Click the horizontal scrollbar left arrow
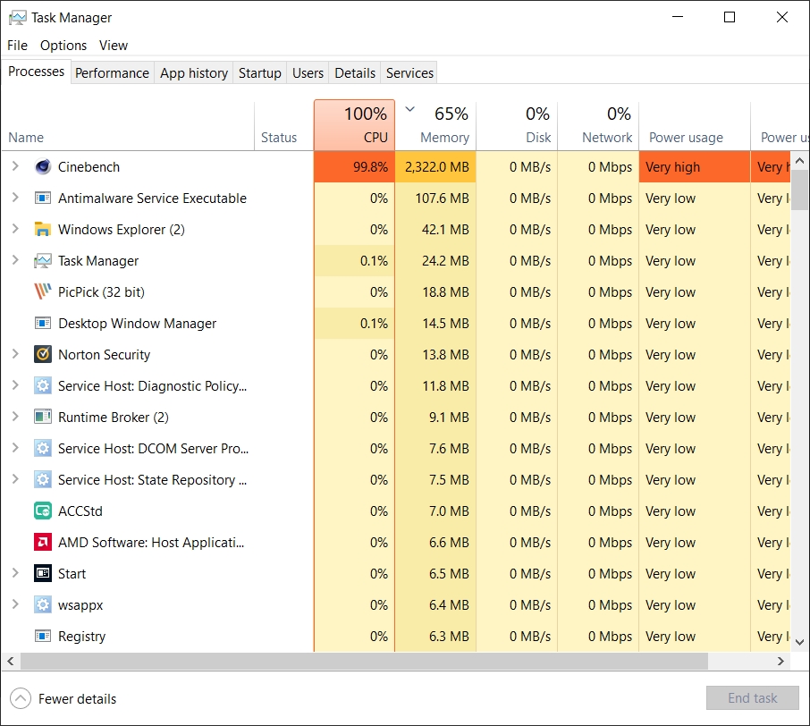Viewport: 810px width, 726px height. pyautogui.click(x=11, y=661)
